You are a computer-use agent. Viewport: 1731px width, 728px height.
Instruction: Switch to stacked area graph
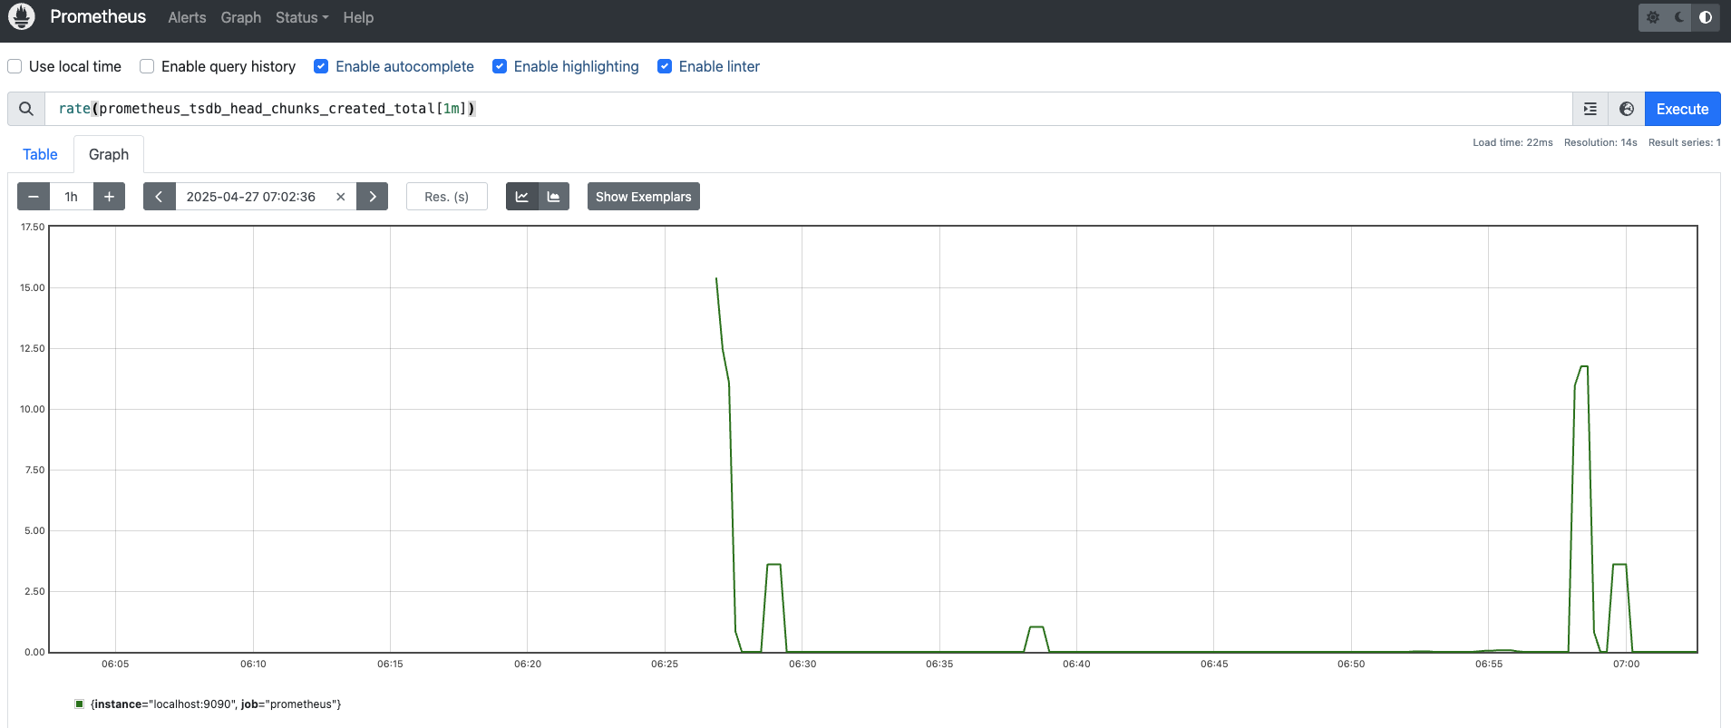point(554,197)
